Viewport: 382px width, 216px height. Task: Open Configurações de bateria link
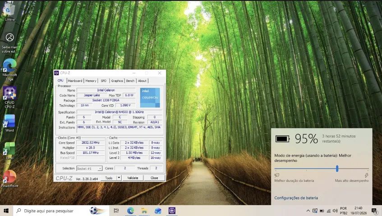coord(296,198)
